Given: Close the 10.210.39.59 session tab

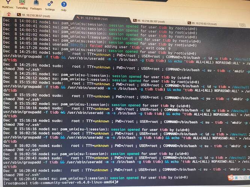Looking at the screenshot, I should [x=127, y=20].
